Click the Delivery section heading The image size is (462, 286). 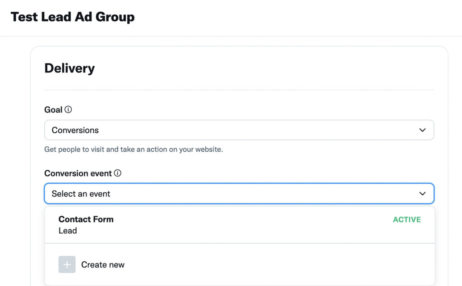tap(69, 68)
